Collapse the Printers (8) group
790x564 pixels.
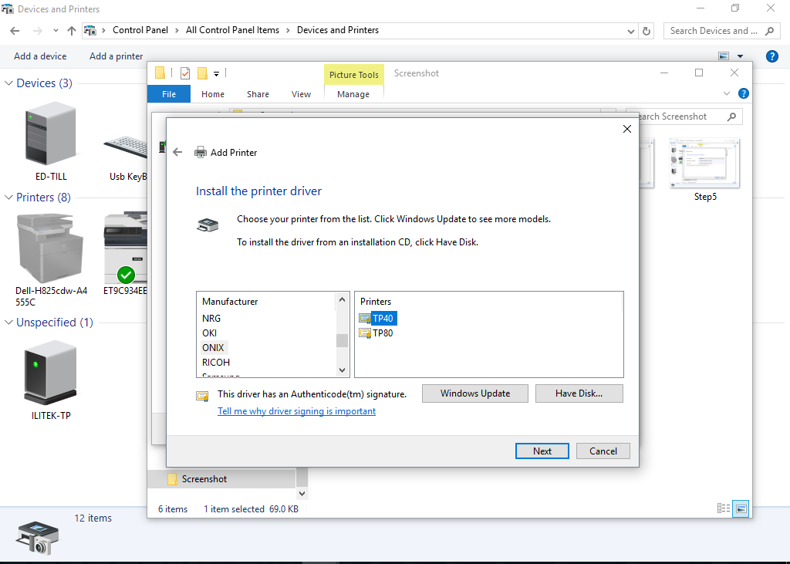[9, 198]
